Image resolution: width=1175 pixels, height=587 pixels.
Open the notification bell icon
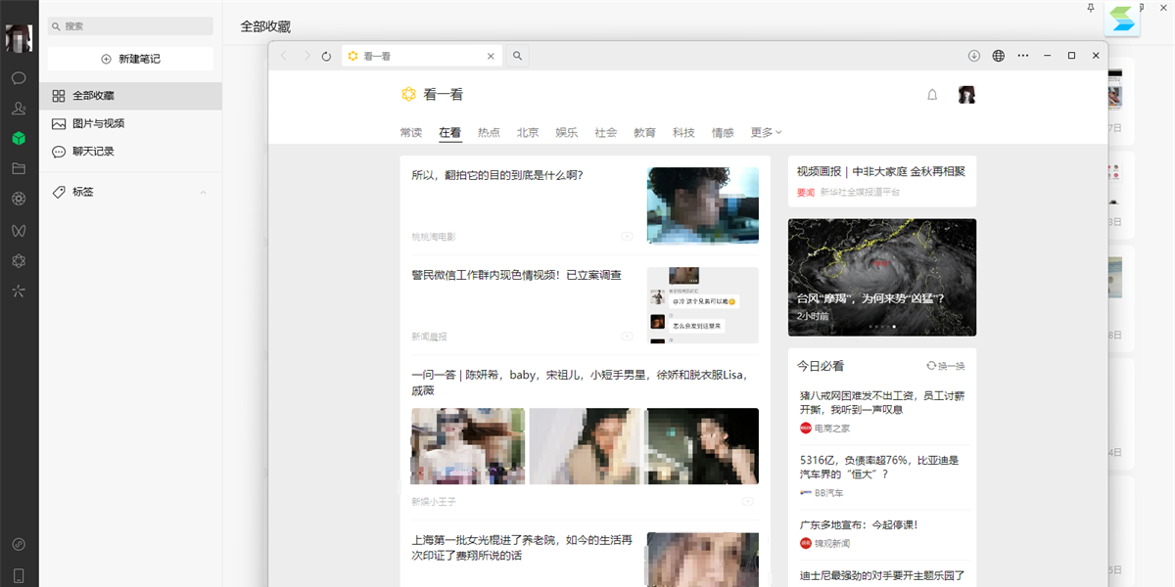[x=932, y=95]
